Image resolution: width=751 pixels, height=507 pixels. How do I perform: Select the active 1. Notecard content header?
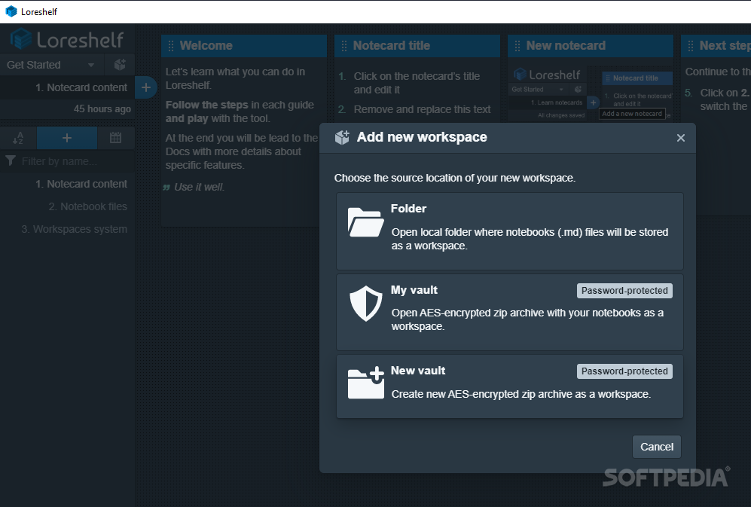(67, 87)
